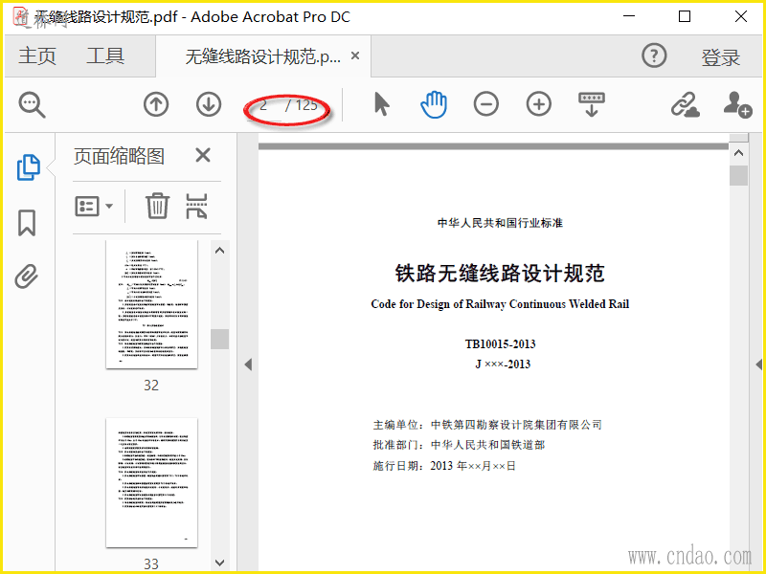Open the thumbnail options dropdown menu

click(x=94, y=206)
